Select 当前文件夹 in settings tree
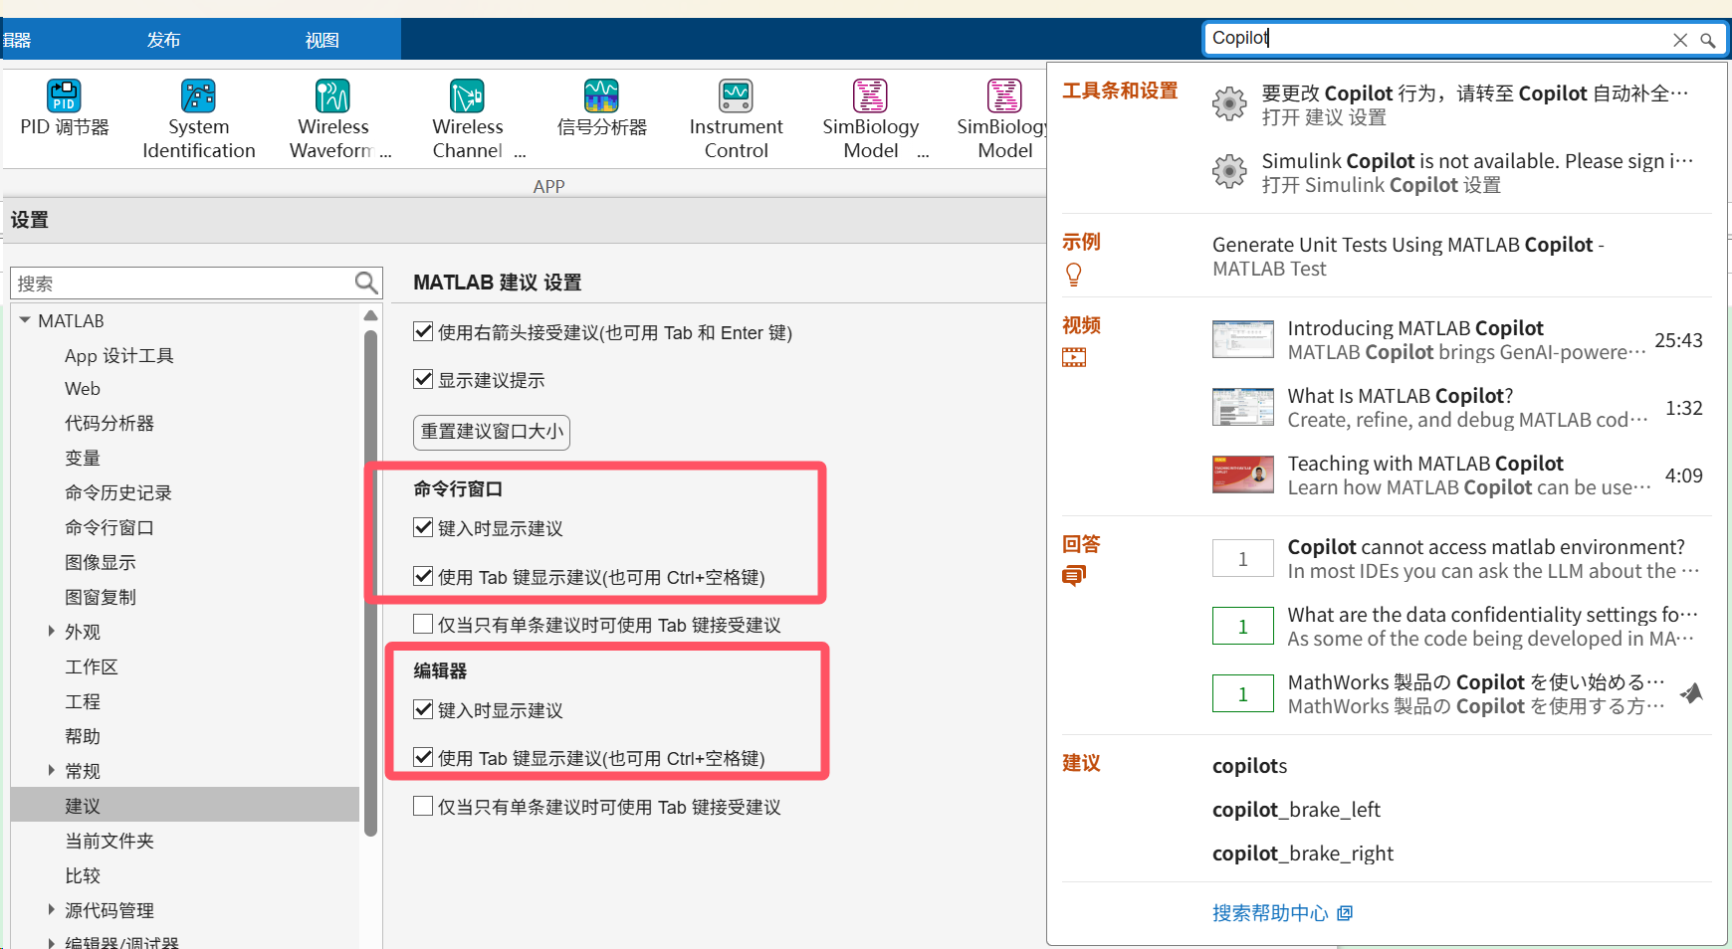Image resolution: width=1732 pixels, height=949 pixels. [109, 841]
